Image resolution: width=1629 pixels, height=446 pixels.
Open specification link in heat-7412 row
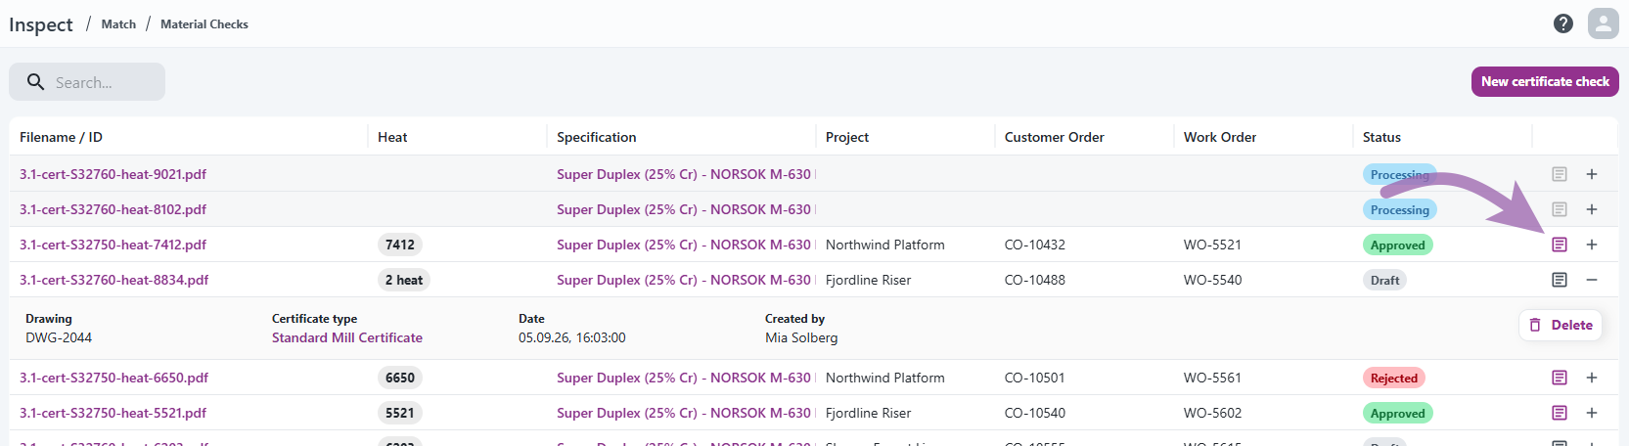[684, 245]
